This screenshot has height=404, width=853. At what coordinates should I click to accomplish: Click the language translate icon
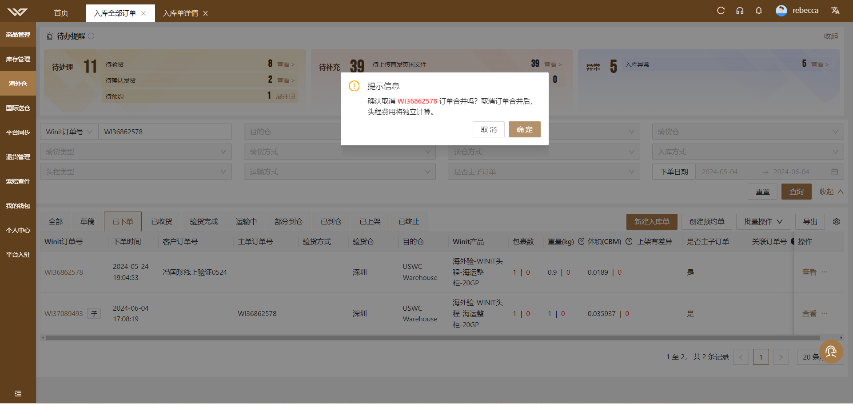835,11
